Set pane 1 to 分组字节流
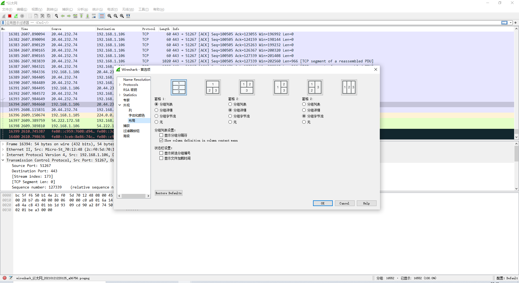Viewport: 519px width, 283px height. pyautogui.click(x=165, y=116)
